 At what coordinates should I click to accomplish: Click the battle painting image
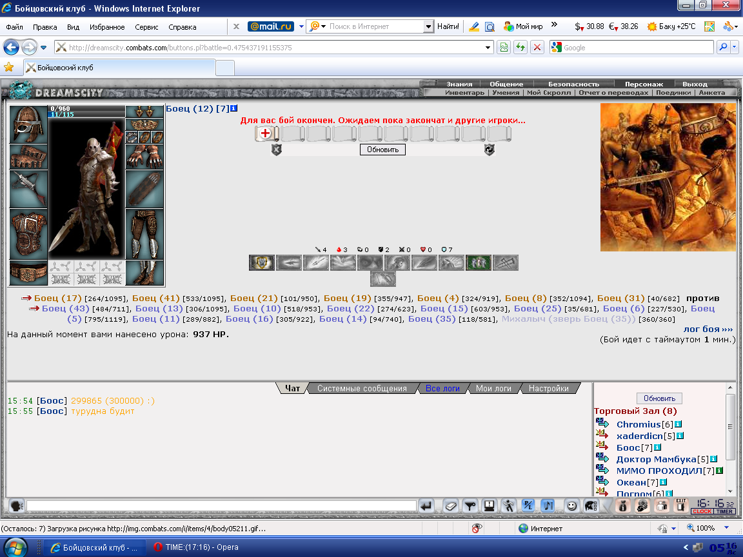pyautogui.click(x=668, y=177)
